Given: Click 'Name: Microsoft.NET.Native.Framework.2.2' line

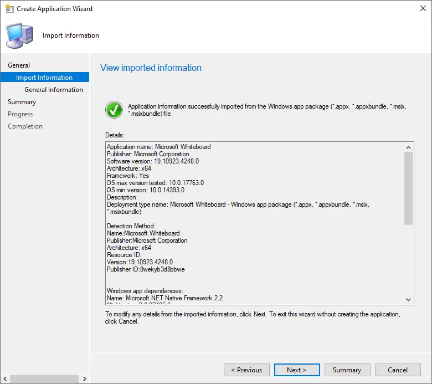Looking at the screenshot, I should tap(164, 298).
